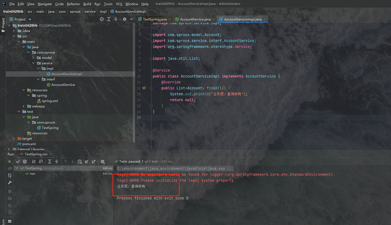Viewport: 391px width, 225px height.
Task: Collapse the main folder arrow
Action: pyautogui.click(x=19, y=42)
